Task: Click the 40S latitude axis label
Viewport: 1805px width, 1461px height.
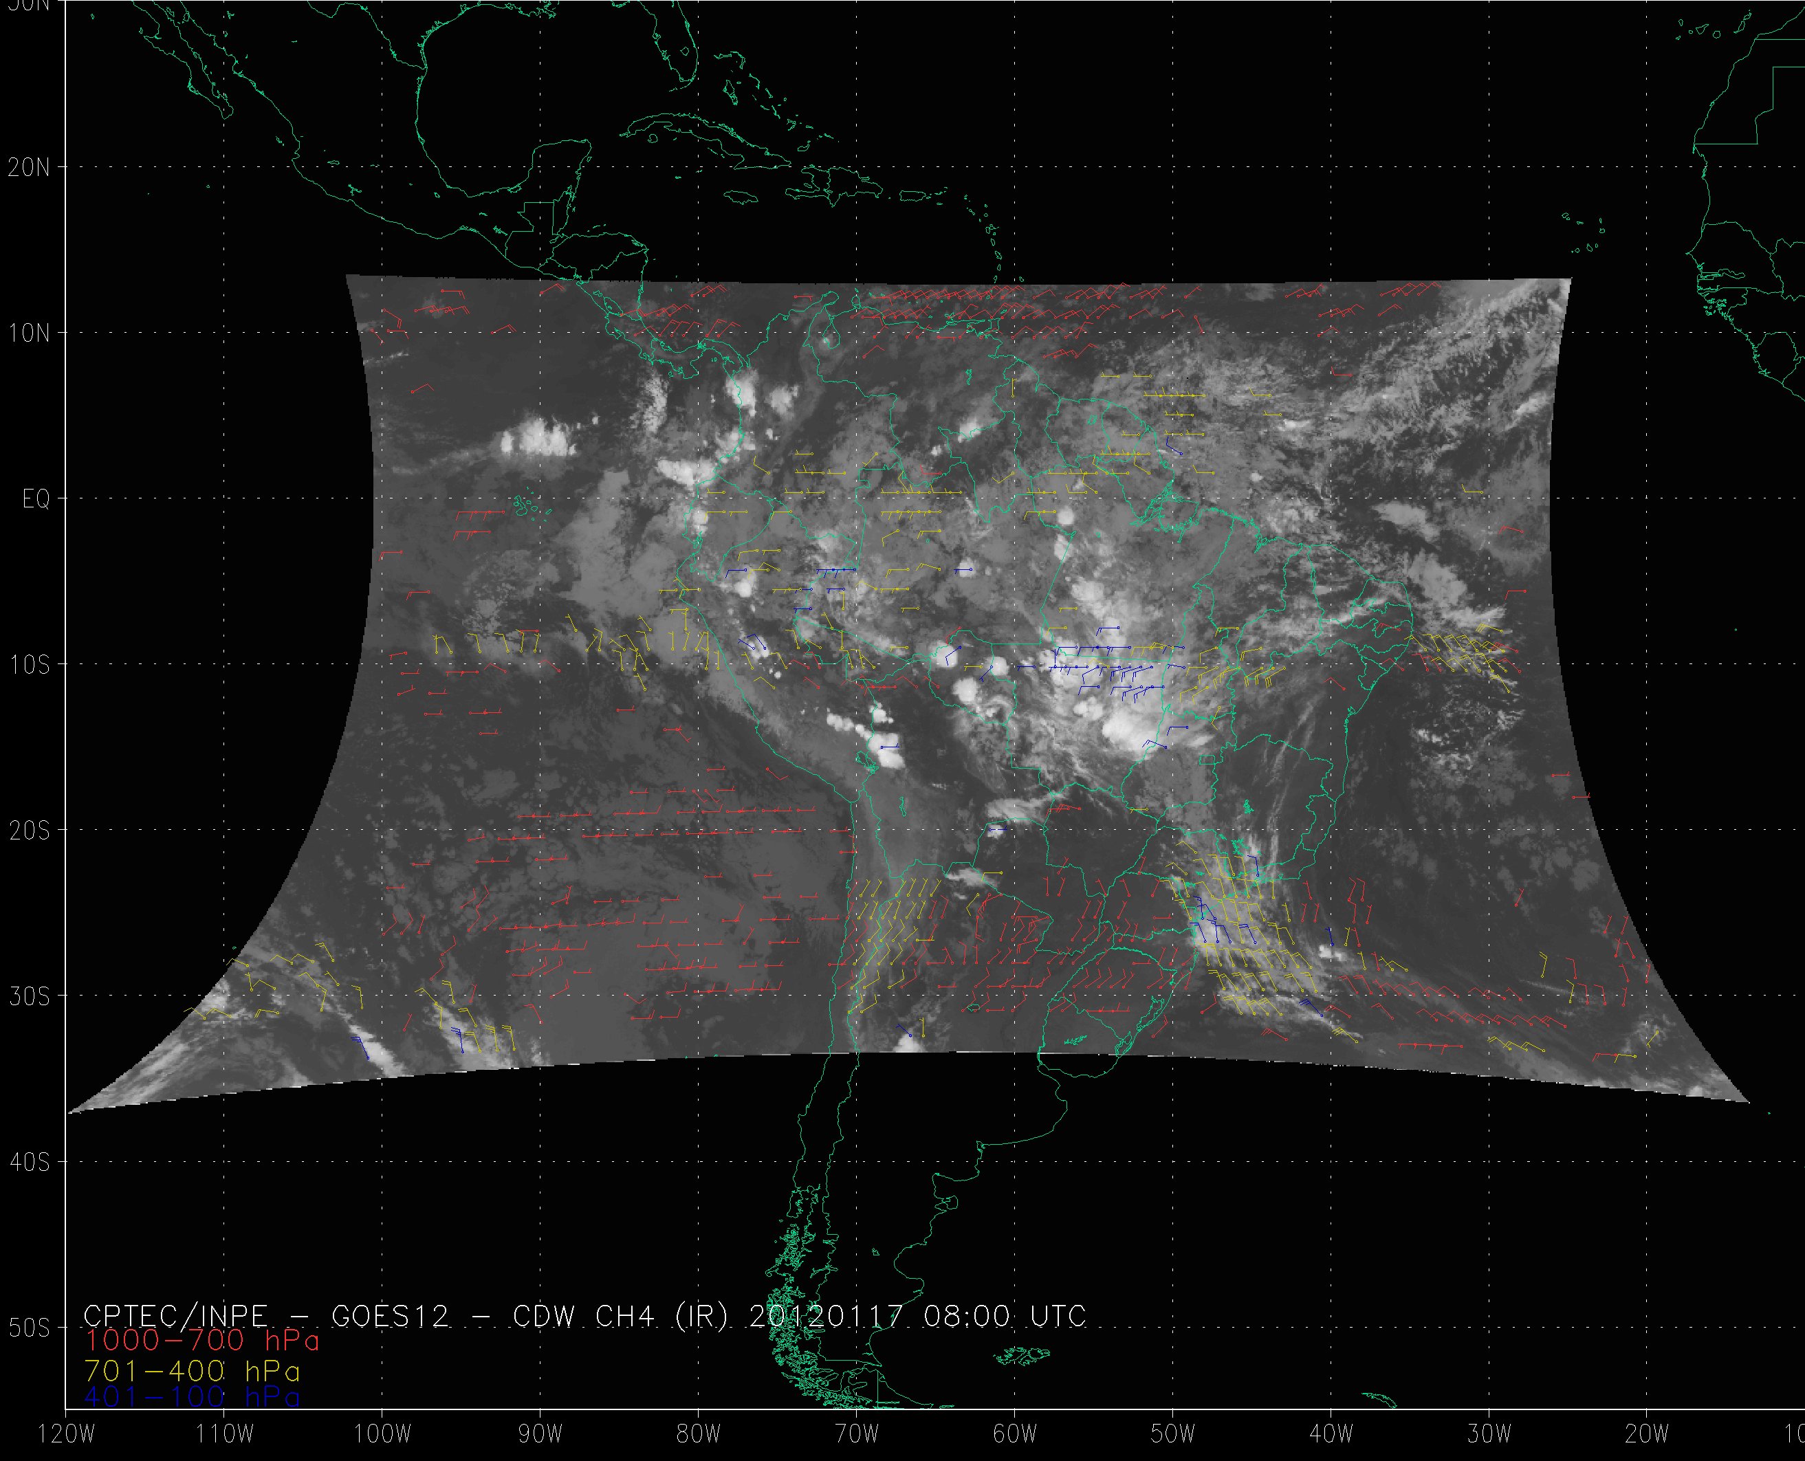Action: (29, 1163)
